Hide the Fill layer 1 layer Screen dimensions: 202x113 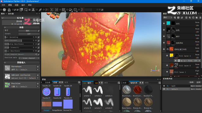(167, 72)
